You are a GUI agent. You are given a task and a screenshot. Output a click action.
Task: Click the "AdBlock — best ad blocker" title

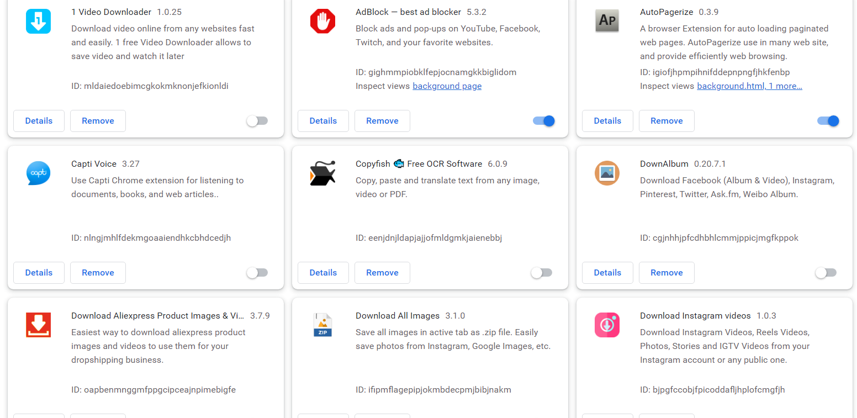click(408, 12)
